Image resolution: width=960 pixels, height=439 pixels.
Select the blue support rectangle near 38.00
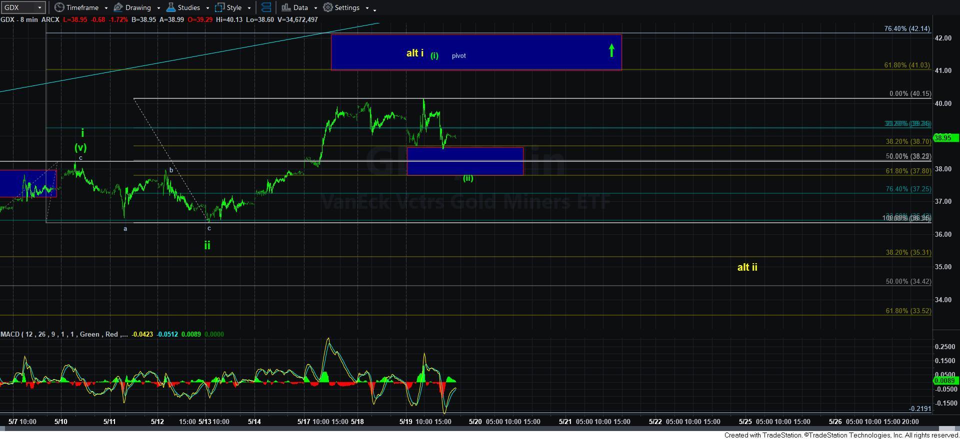coord(465,161)
